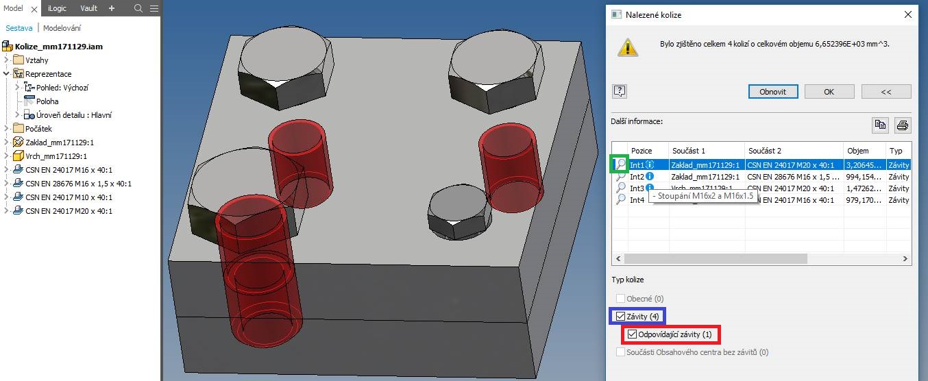Click the magnifier icon for Int1 collision
Viewport: 928px width, 381px height.
pos(620,164)
